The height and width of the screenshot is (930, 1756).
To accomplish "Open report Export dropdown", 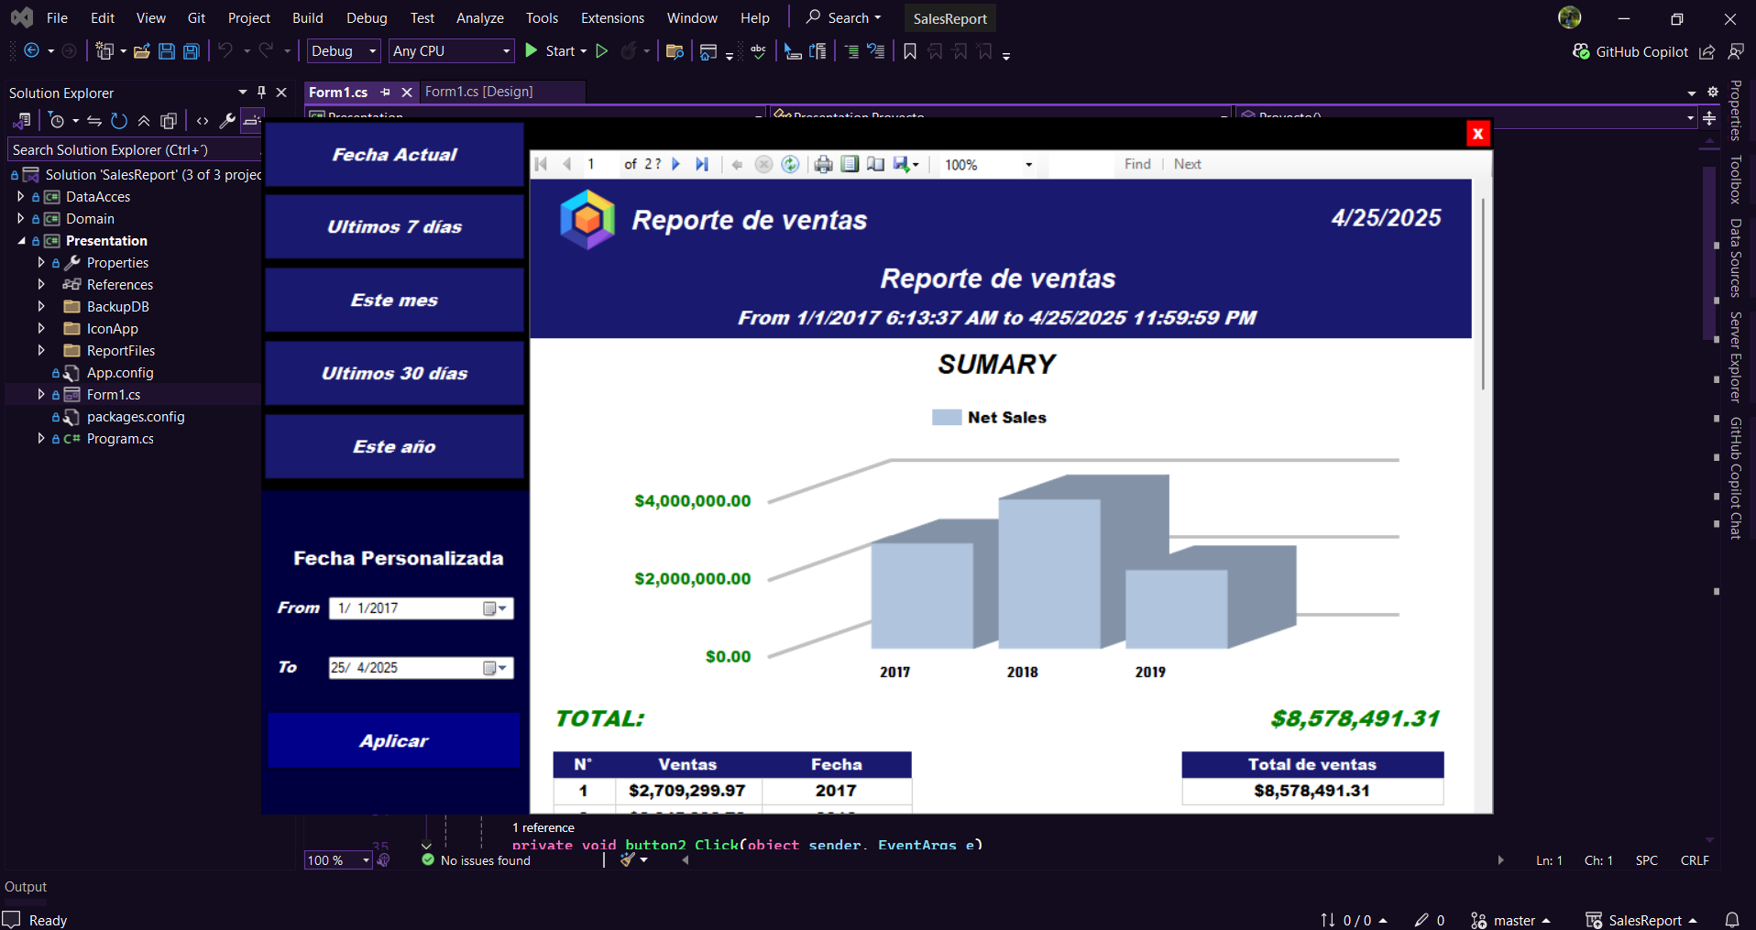I will tap(906, 164).
